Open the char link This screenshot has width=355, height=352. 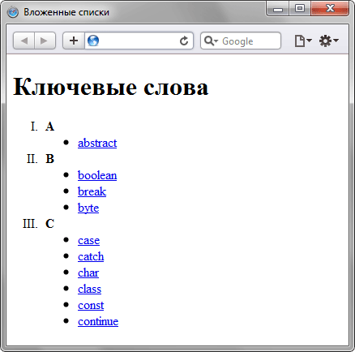click(x=88, y=273)
